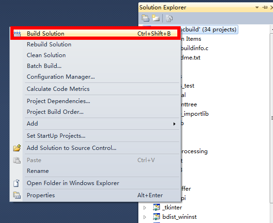
Task: Click the Properties menu icon
Action: coord(17,195)
